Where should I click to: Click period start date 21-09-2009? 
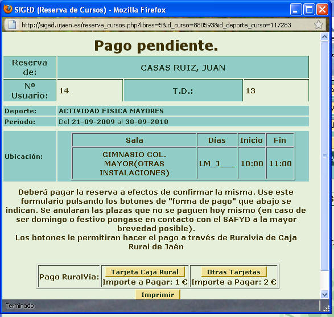93,122
